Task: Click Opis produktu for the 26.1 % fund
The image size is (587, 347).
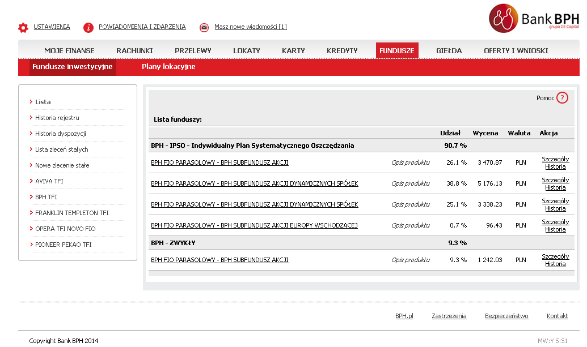Action: pyautogui.click(x=410, y=162)
